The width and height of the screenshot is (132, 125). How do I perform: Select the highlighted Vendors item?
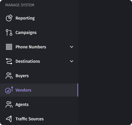(39, 90)
